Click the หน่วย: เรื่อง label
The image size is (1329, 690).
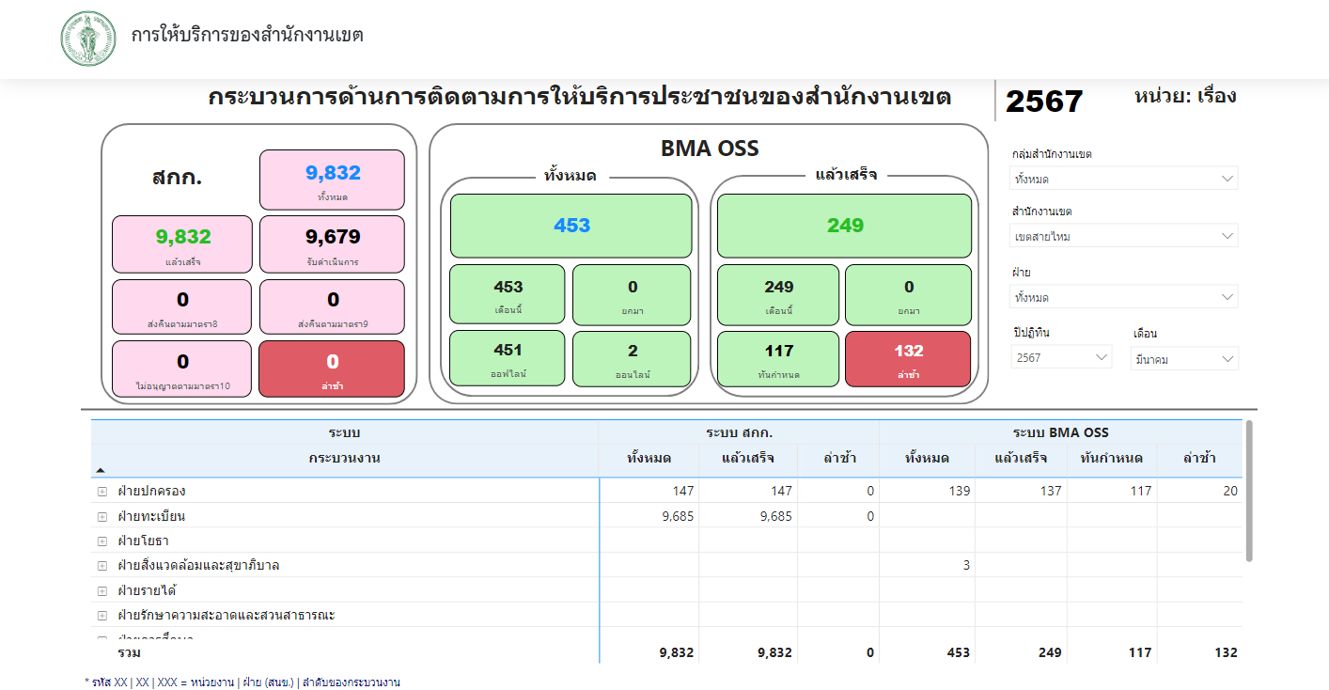coord(1185,96)
